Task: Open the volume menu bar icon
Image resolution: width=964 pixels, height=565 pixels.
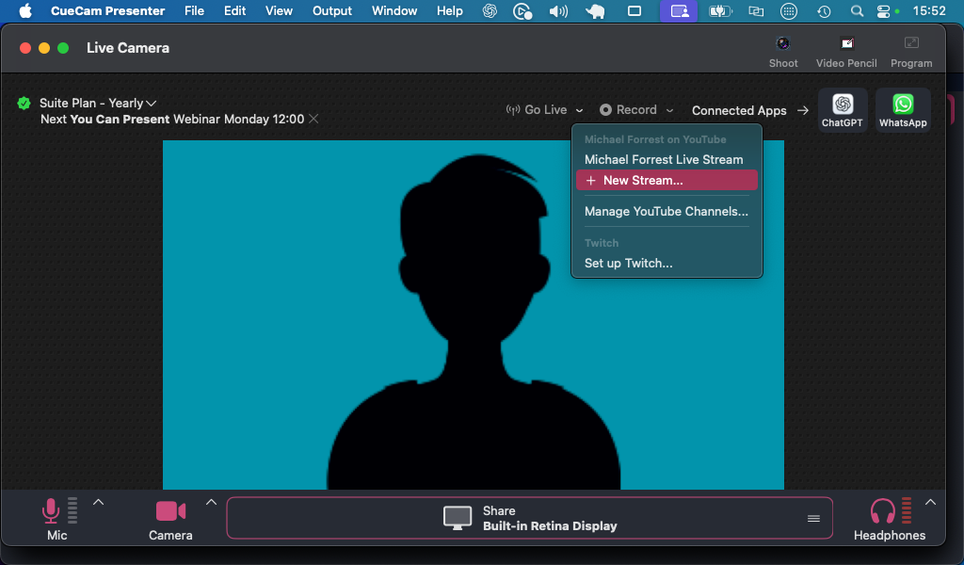Action: click(558, 11)
